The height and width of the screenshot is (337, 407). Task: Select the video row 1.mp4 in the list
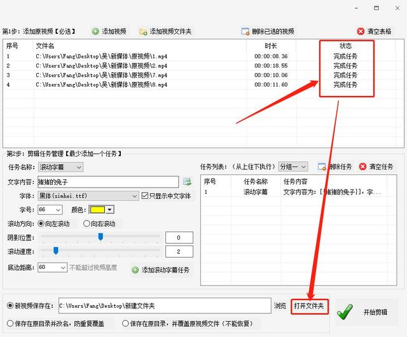(102, 57)
